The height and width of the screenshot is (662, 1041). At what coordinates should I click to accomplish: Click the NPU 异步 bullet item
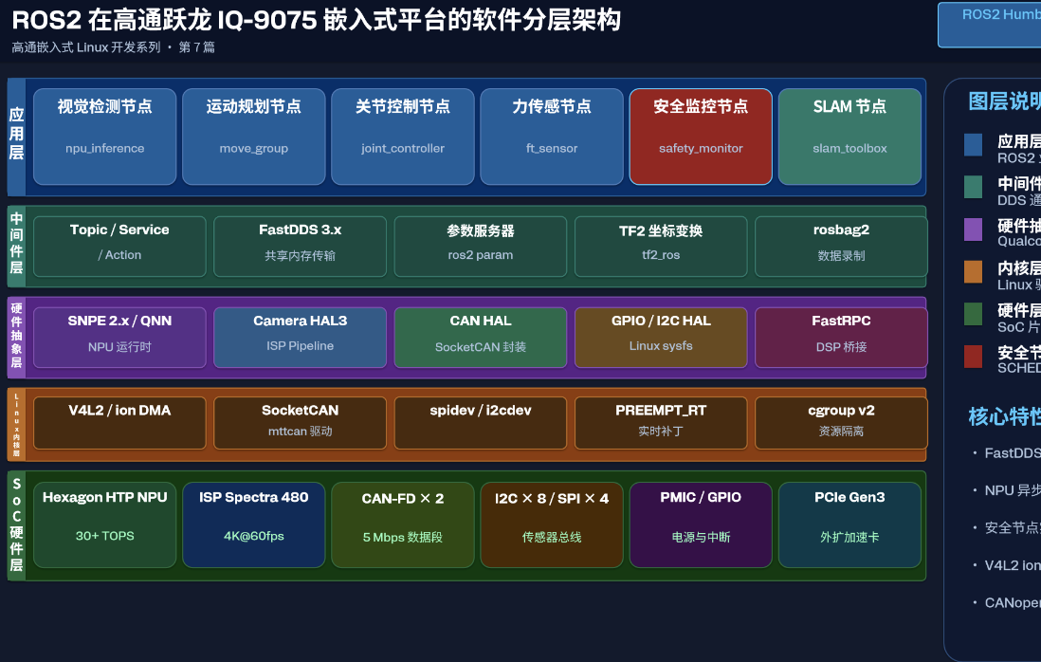[x=1008, y=490]
